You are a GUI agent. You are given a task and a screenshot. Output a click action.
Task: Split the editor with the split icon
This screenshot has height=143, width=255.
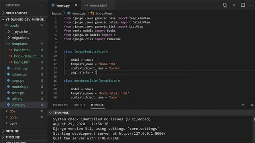pyautogui.click(x=243, y=5)
